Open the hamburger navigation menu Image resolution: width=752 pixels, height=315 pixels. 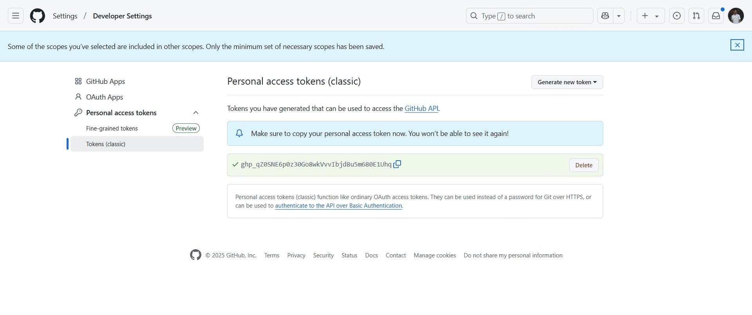[x=16, y=16]
